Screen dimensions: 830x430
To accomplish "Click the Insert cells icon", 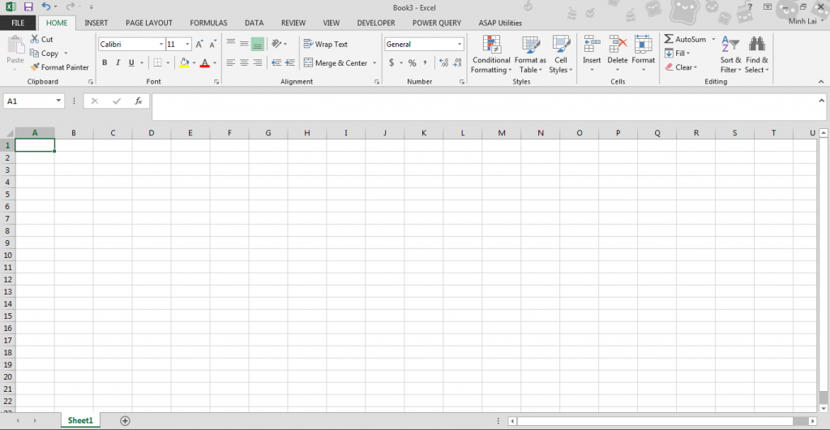I will coord(592,45).
